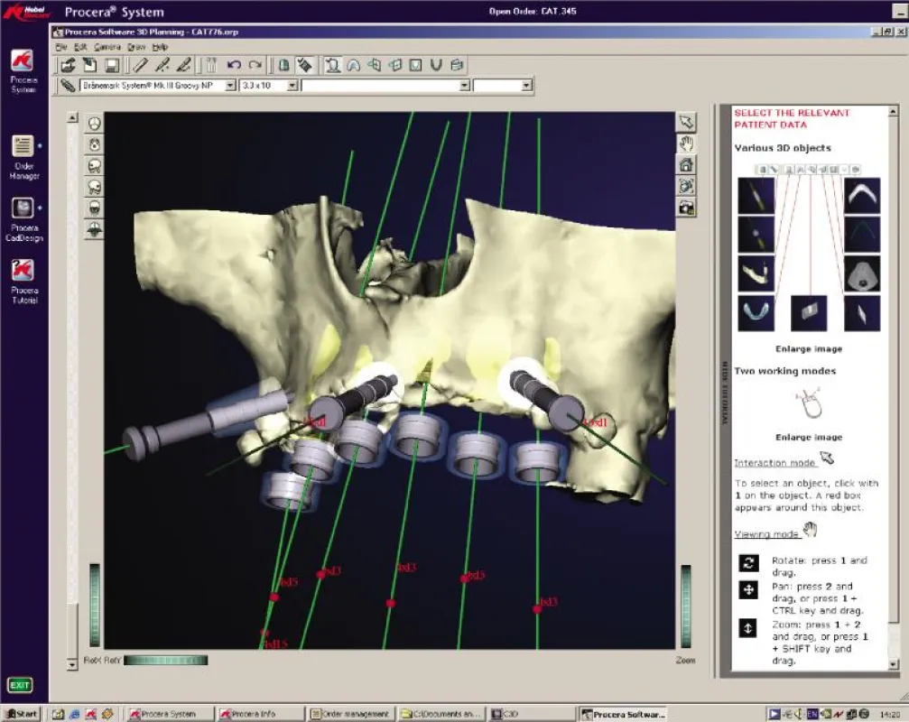Toggle the U-shaped dental arch toolbar icon
This screenshot has width=909, height=722.
click(436, 65)
